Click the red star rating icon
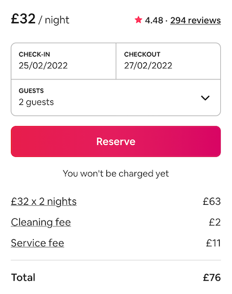This screenshot has height=294, width=232. click(138, 20)
